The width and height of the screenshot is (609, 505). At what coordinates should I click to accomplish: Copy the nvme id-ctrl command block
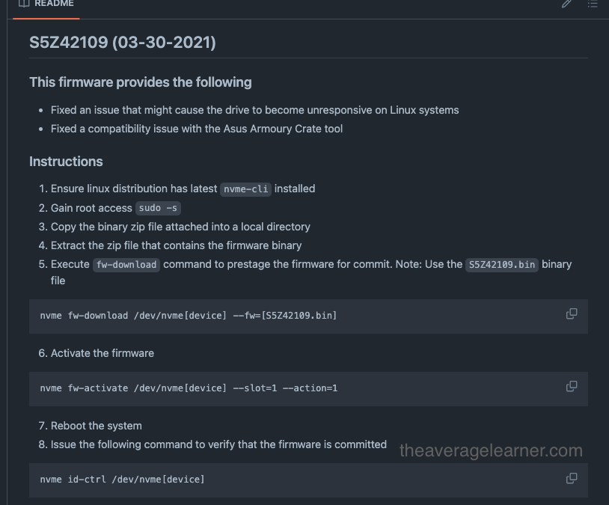[x=572, y=477]
